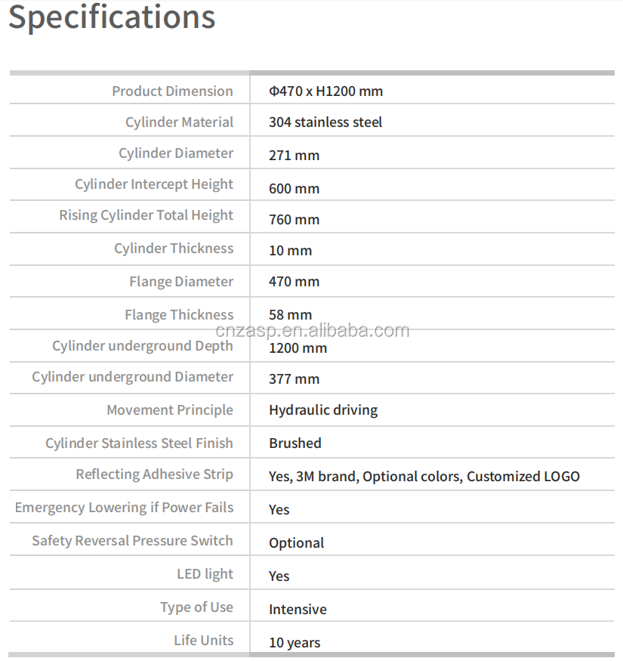Click the Emergency Lowering if Power Fails label
Viewport: 623px width, 661px height.
(124, 508)
